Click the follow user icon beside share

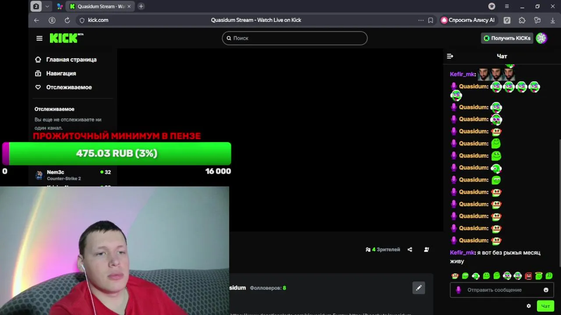click(426, 249)
